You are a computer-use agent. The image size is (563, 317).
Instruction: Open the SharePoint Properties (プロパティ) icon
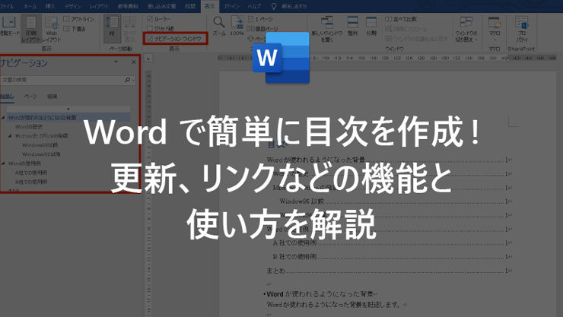522,29
